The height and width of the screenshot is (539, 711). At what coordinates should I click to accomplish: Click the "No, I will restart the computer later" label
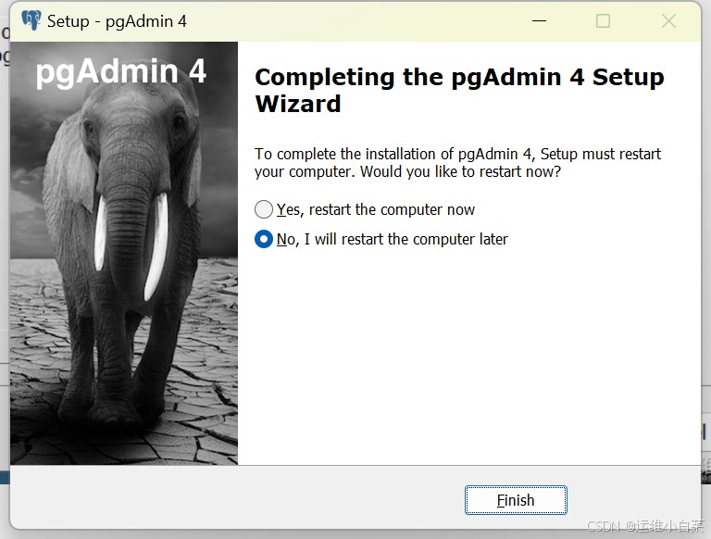point(393,240)
